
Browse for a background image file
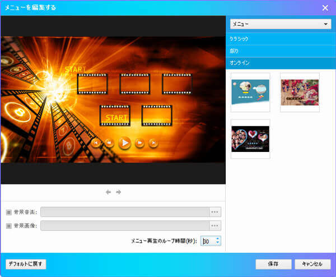tap(214, 225)
